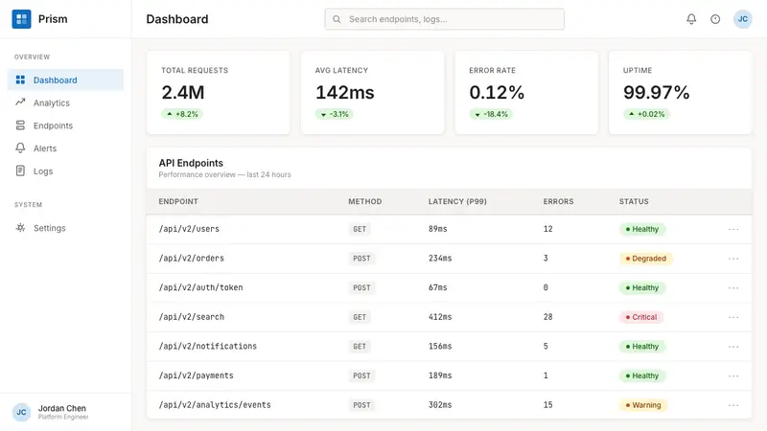Click Healthy badge in /api/v2/users row
Viewport: 767px width, 431px height.
(x=642, y=229)
